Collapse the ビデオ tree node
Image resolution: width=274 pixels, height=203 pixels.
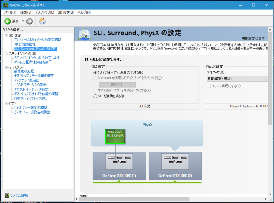click(x=6, y=103)
